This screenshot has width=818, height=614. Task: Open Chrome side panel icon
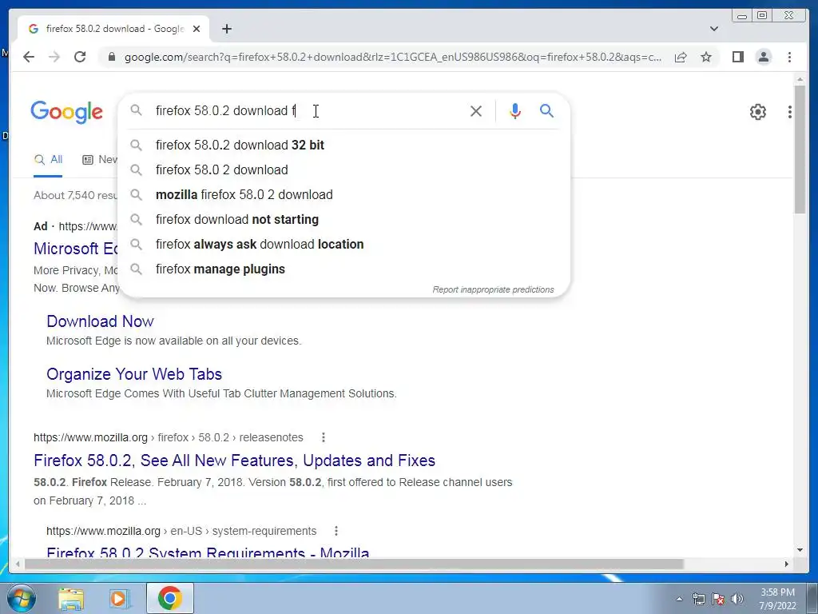(737, 57)
